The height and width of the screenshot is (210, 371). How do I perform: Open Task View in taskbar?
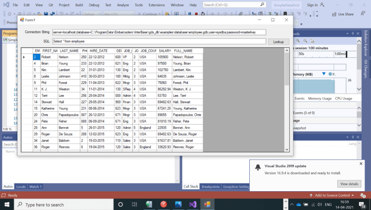point(134,204)
